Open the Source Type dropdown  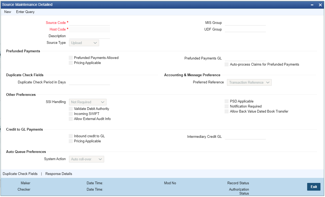84,43
